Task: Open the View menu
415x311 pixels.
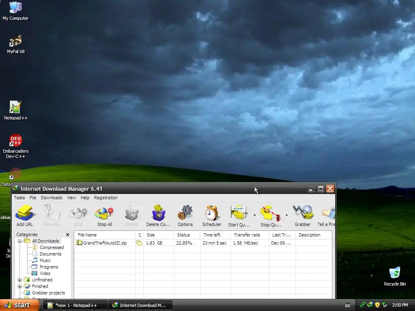Action: pyautogui.click(x=71, y=198)
